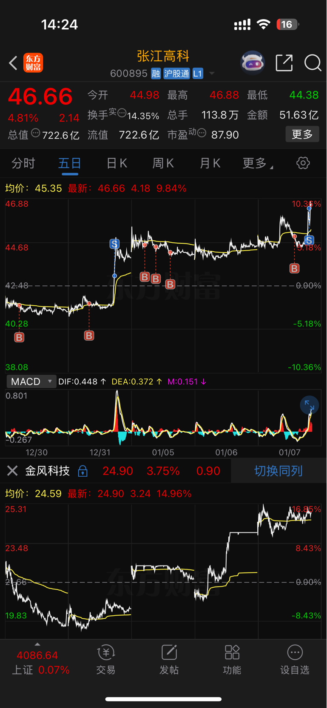
Task: Tap the 融 margin badge
Action: [156, 74]
